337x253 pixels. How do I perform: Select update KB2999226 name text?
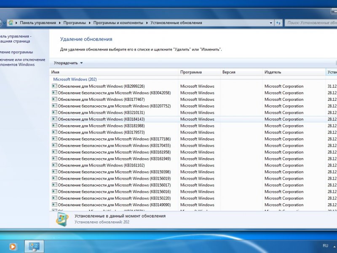click(x=101, y=86)
